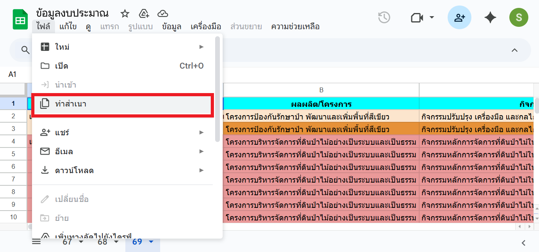Select the column B header
Screen dimensions: 539x252
pyautogui.click(x=321, y=90)
